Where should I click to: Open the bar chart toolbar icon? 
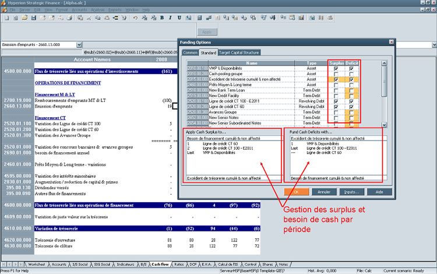(301, 18)
